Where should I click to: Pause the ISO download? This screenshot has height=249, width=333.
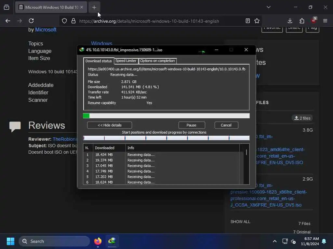point(192,125)
